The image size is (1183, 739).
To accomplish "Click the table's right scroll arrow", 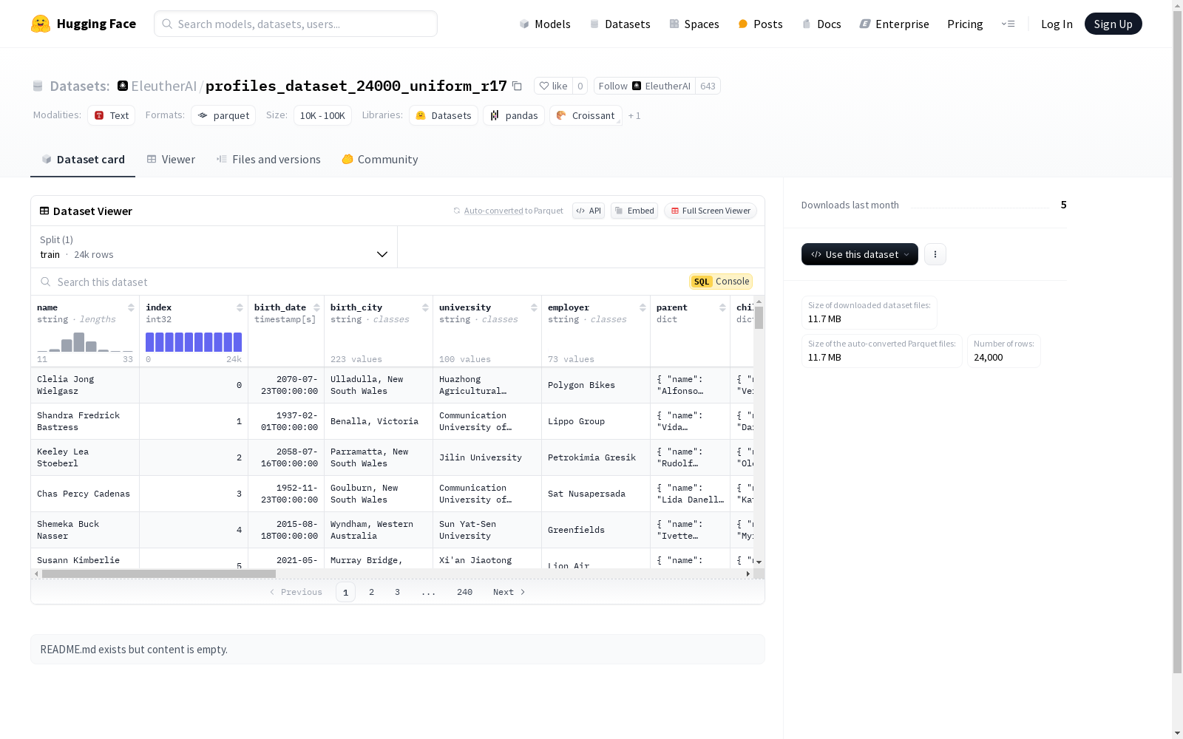I will coord(748,573).
